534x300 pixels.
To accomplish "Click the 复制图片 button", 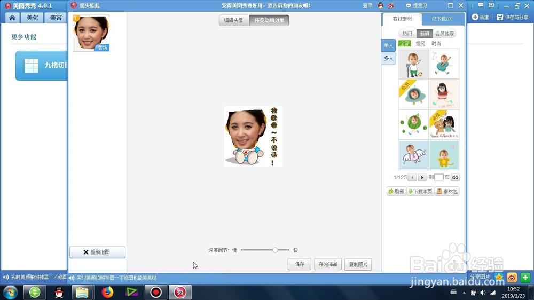I will 358,264.
